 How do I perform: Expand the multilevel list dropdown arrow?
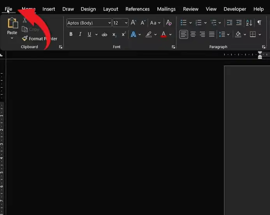point(220,23)
